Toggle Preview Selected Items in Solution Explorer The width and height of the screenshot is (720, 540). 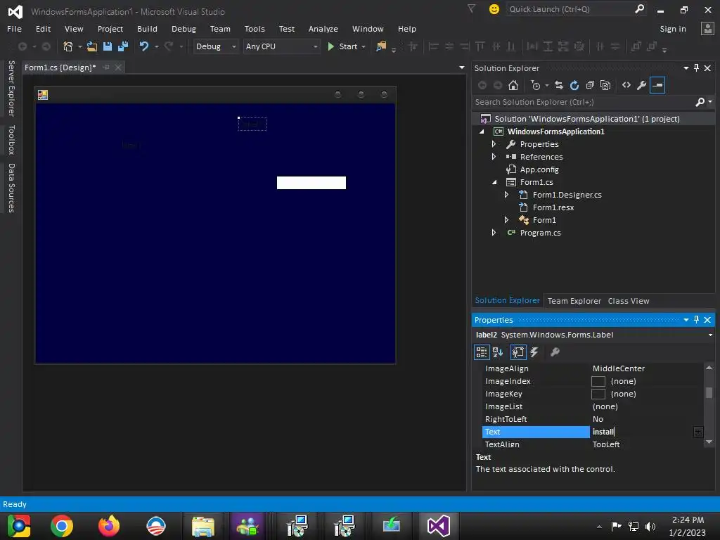pos(657,85)
